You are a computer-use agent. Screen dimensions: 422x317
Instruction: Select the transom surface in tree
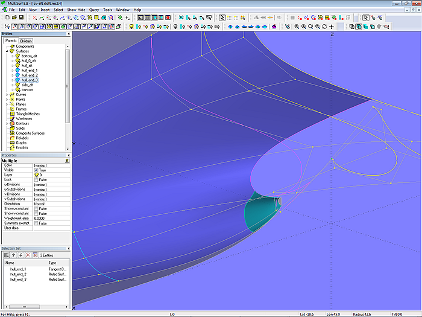pyautogui.click(x=27, y=90)
